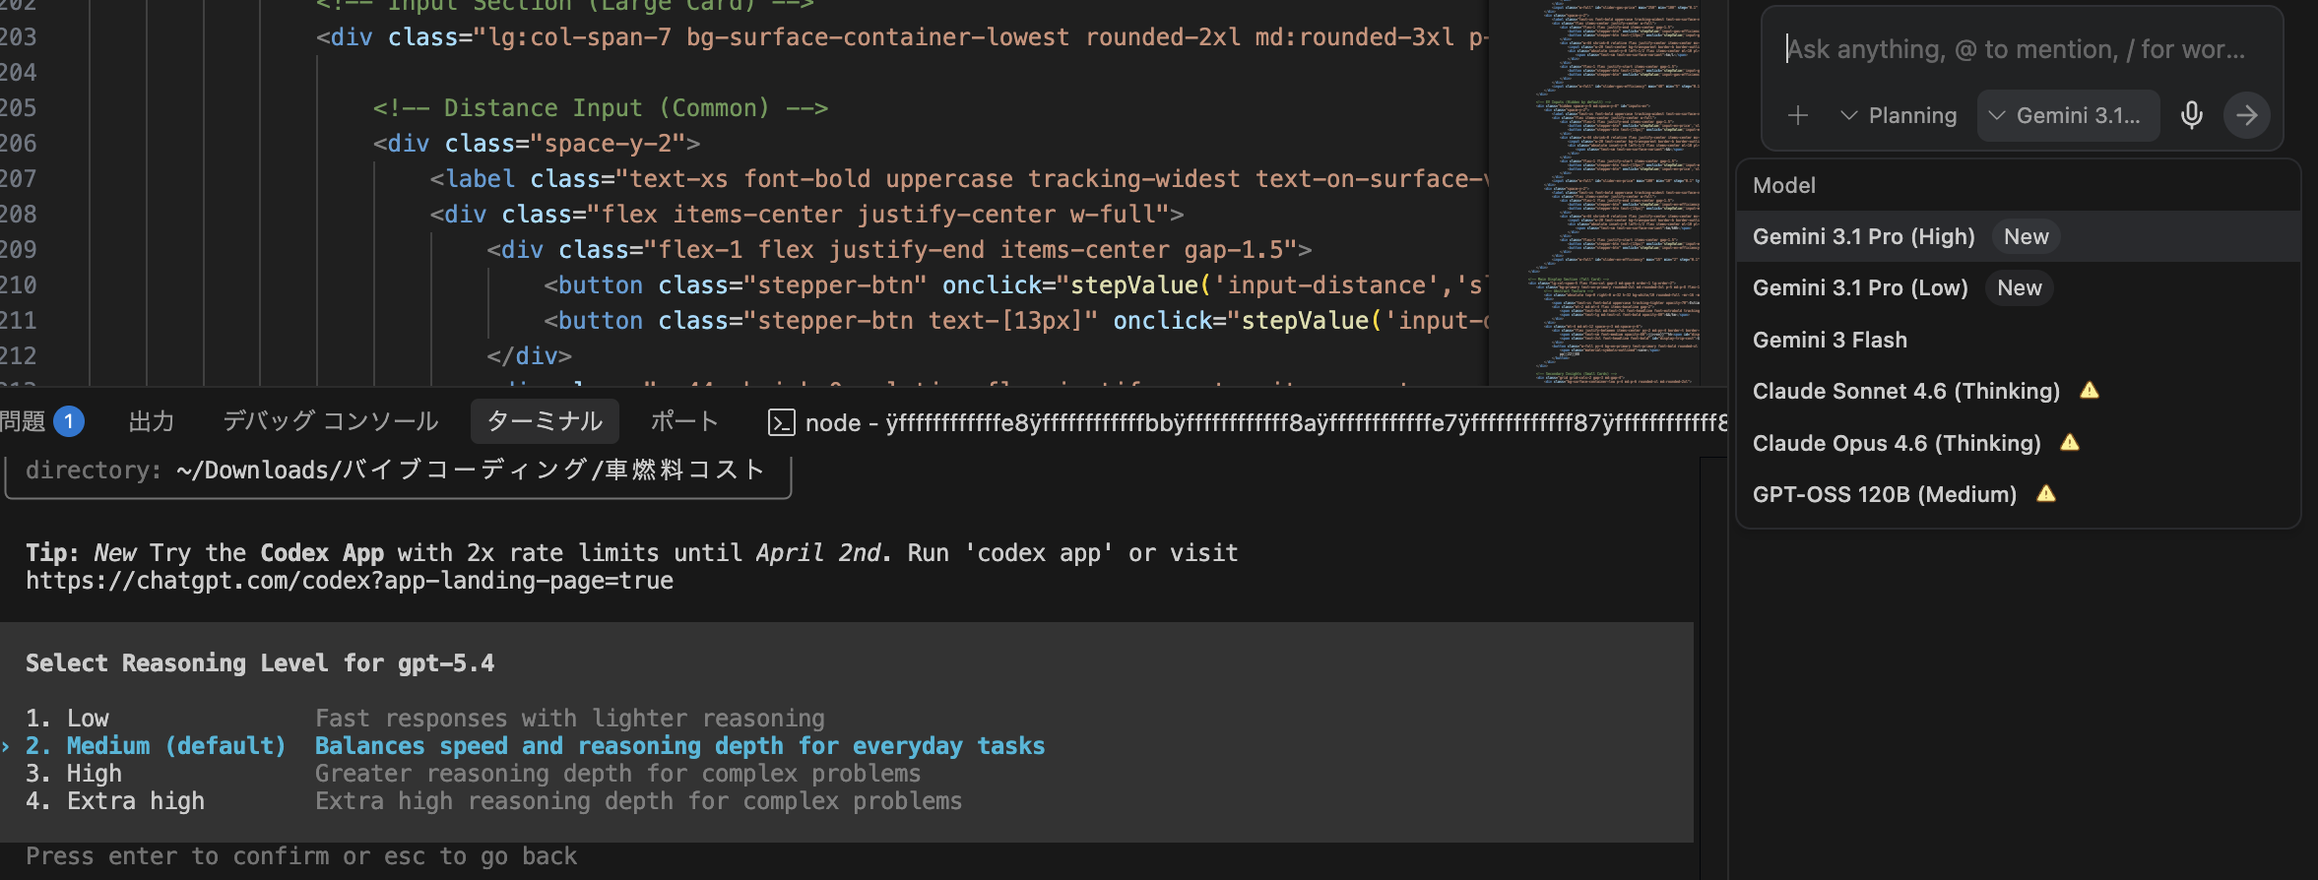Click warning icon beside GPT-OSS 120B

coord(2046,494)
